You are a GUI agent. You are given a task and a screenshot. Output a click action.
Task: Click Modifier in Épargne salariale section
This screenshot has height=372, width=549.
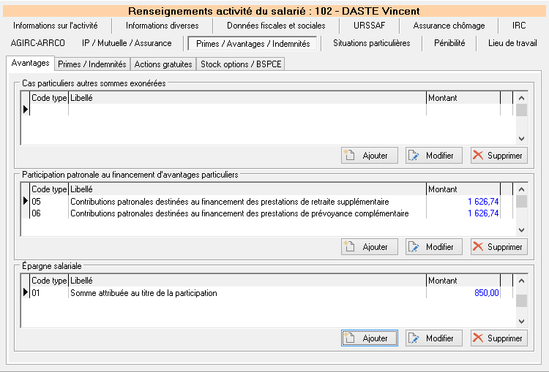coord(433,338)
